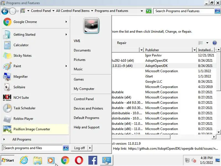Open Games from Start menu
Viewport: 221px width, 166px height.
tap(79, 79)
